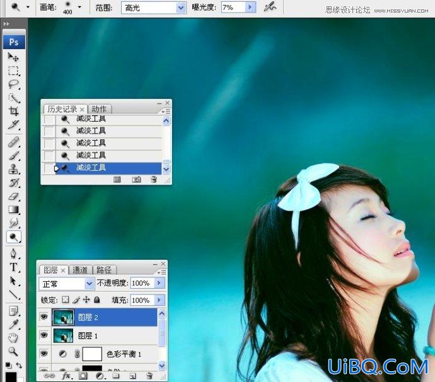The width and height of the screenshot is (435, 382).
Task: Select the Eyedropper tool
Action: point(13,324)
